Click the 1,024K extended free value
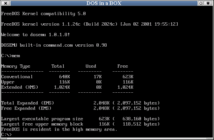214x140 pixels. (x=125, y=87)
